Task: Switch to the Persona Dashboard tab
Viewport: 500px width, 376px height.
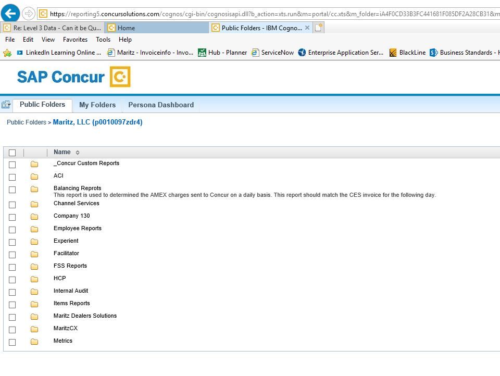Action: [161, 105]
